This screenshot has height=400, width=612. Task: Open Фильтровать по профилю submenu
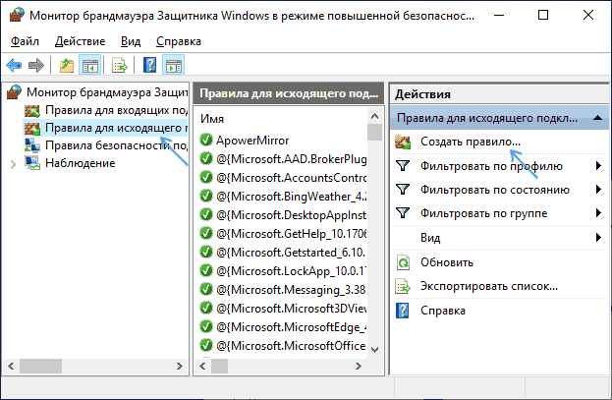click(597, 165)
